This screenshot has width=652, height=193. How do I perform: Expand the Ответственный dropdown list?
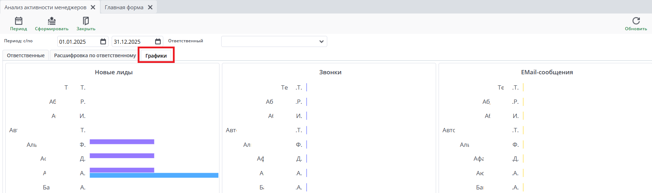pos(321,42)
